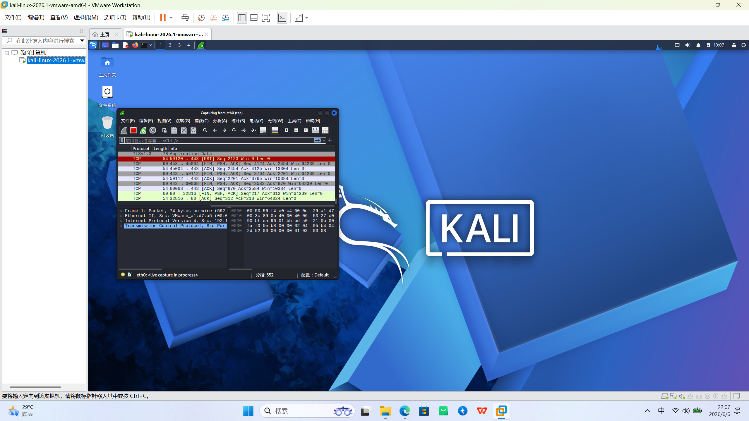Screen dimensions: 749x421
Task: Switch to Kali workspace 2
Action: (170, 45)
